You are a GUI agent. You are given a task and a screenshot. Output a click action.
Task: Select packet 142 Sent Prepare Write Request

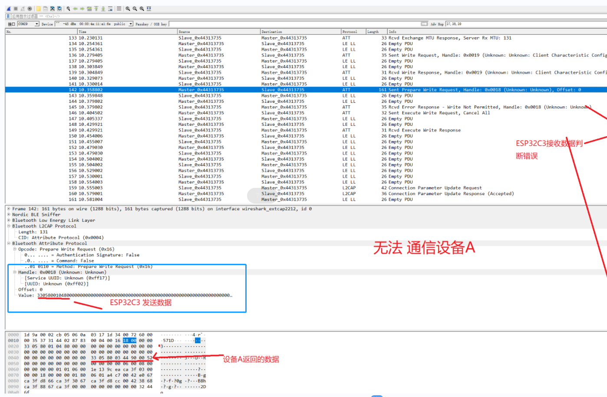(x=306, y=90)
